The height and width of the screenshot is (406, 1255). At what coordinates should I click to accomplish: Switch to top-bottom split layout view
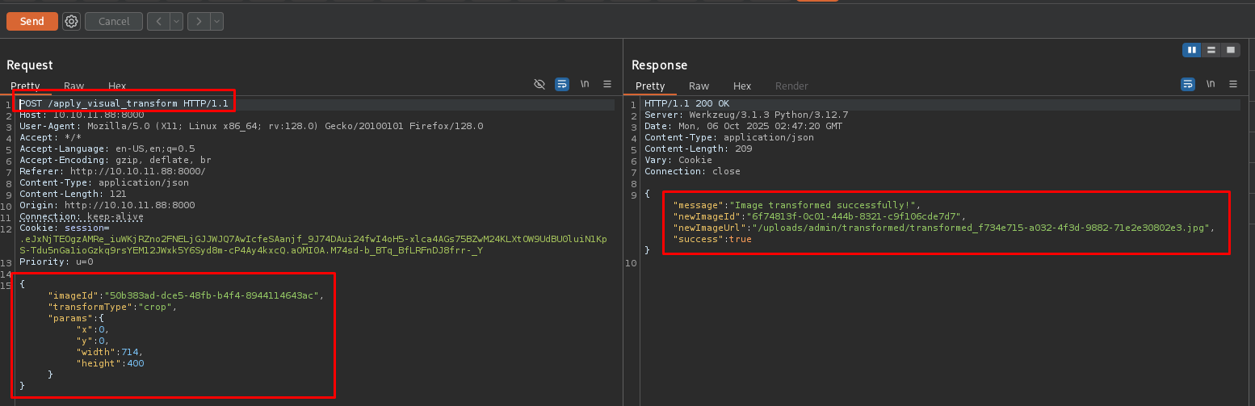(x=1211, y=50)
